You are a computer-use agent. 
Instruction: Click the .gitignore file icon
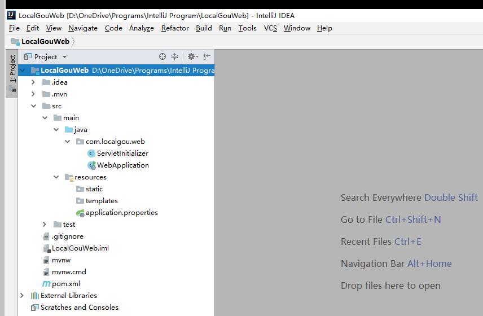[x=46, y=236]
